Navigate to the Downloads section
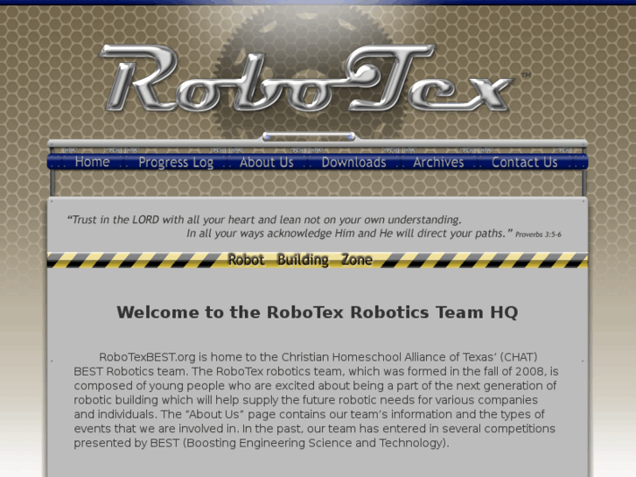Viewport: 636px width, 477px height. coord(353,162)
